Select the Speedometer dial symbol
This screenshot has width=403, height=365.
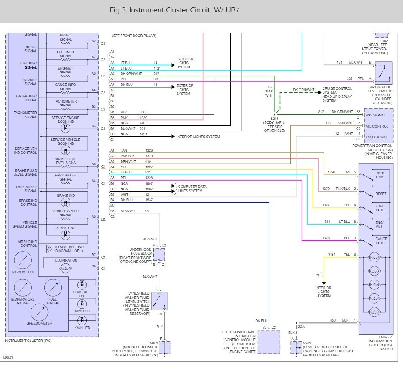pyautogui.click(x=39, y=312)
